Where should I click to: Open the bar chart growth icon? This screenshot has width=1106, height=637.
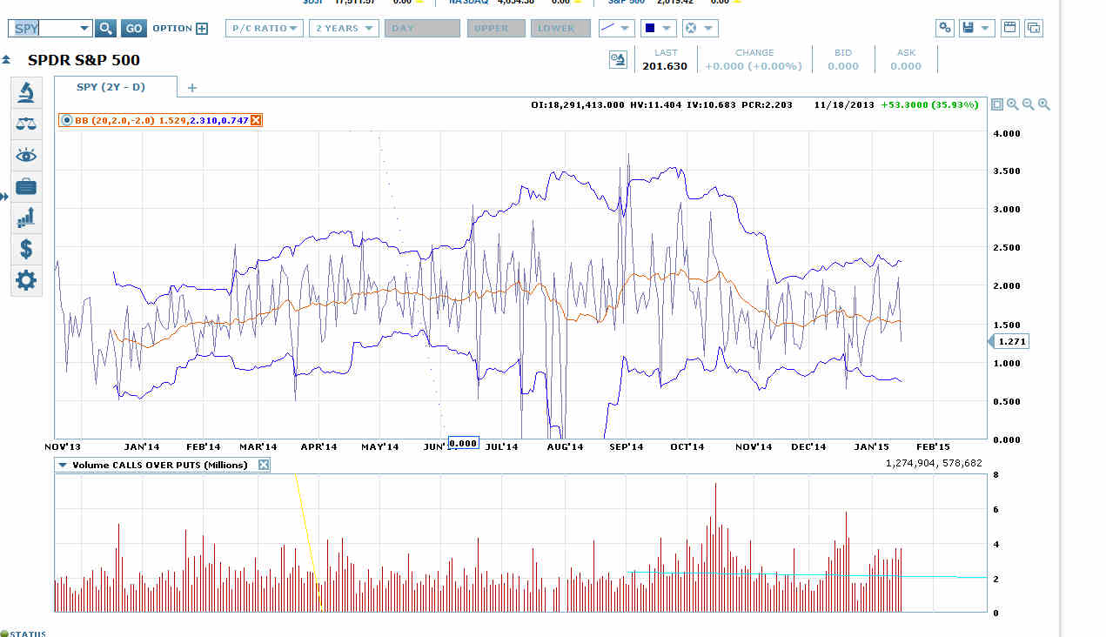[26, 218]
